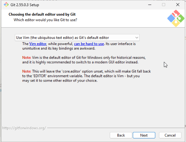Click the Git for Windows logo in the header
This screenshot has height=142, width=186.
(x=176, y=18)
